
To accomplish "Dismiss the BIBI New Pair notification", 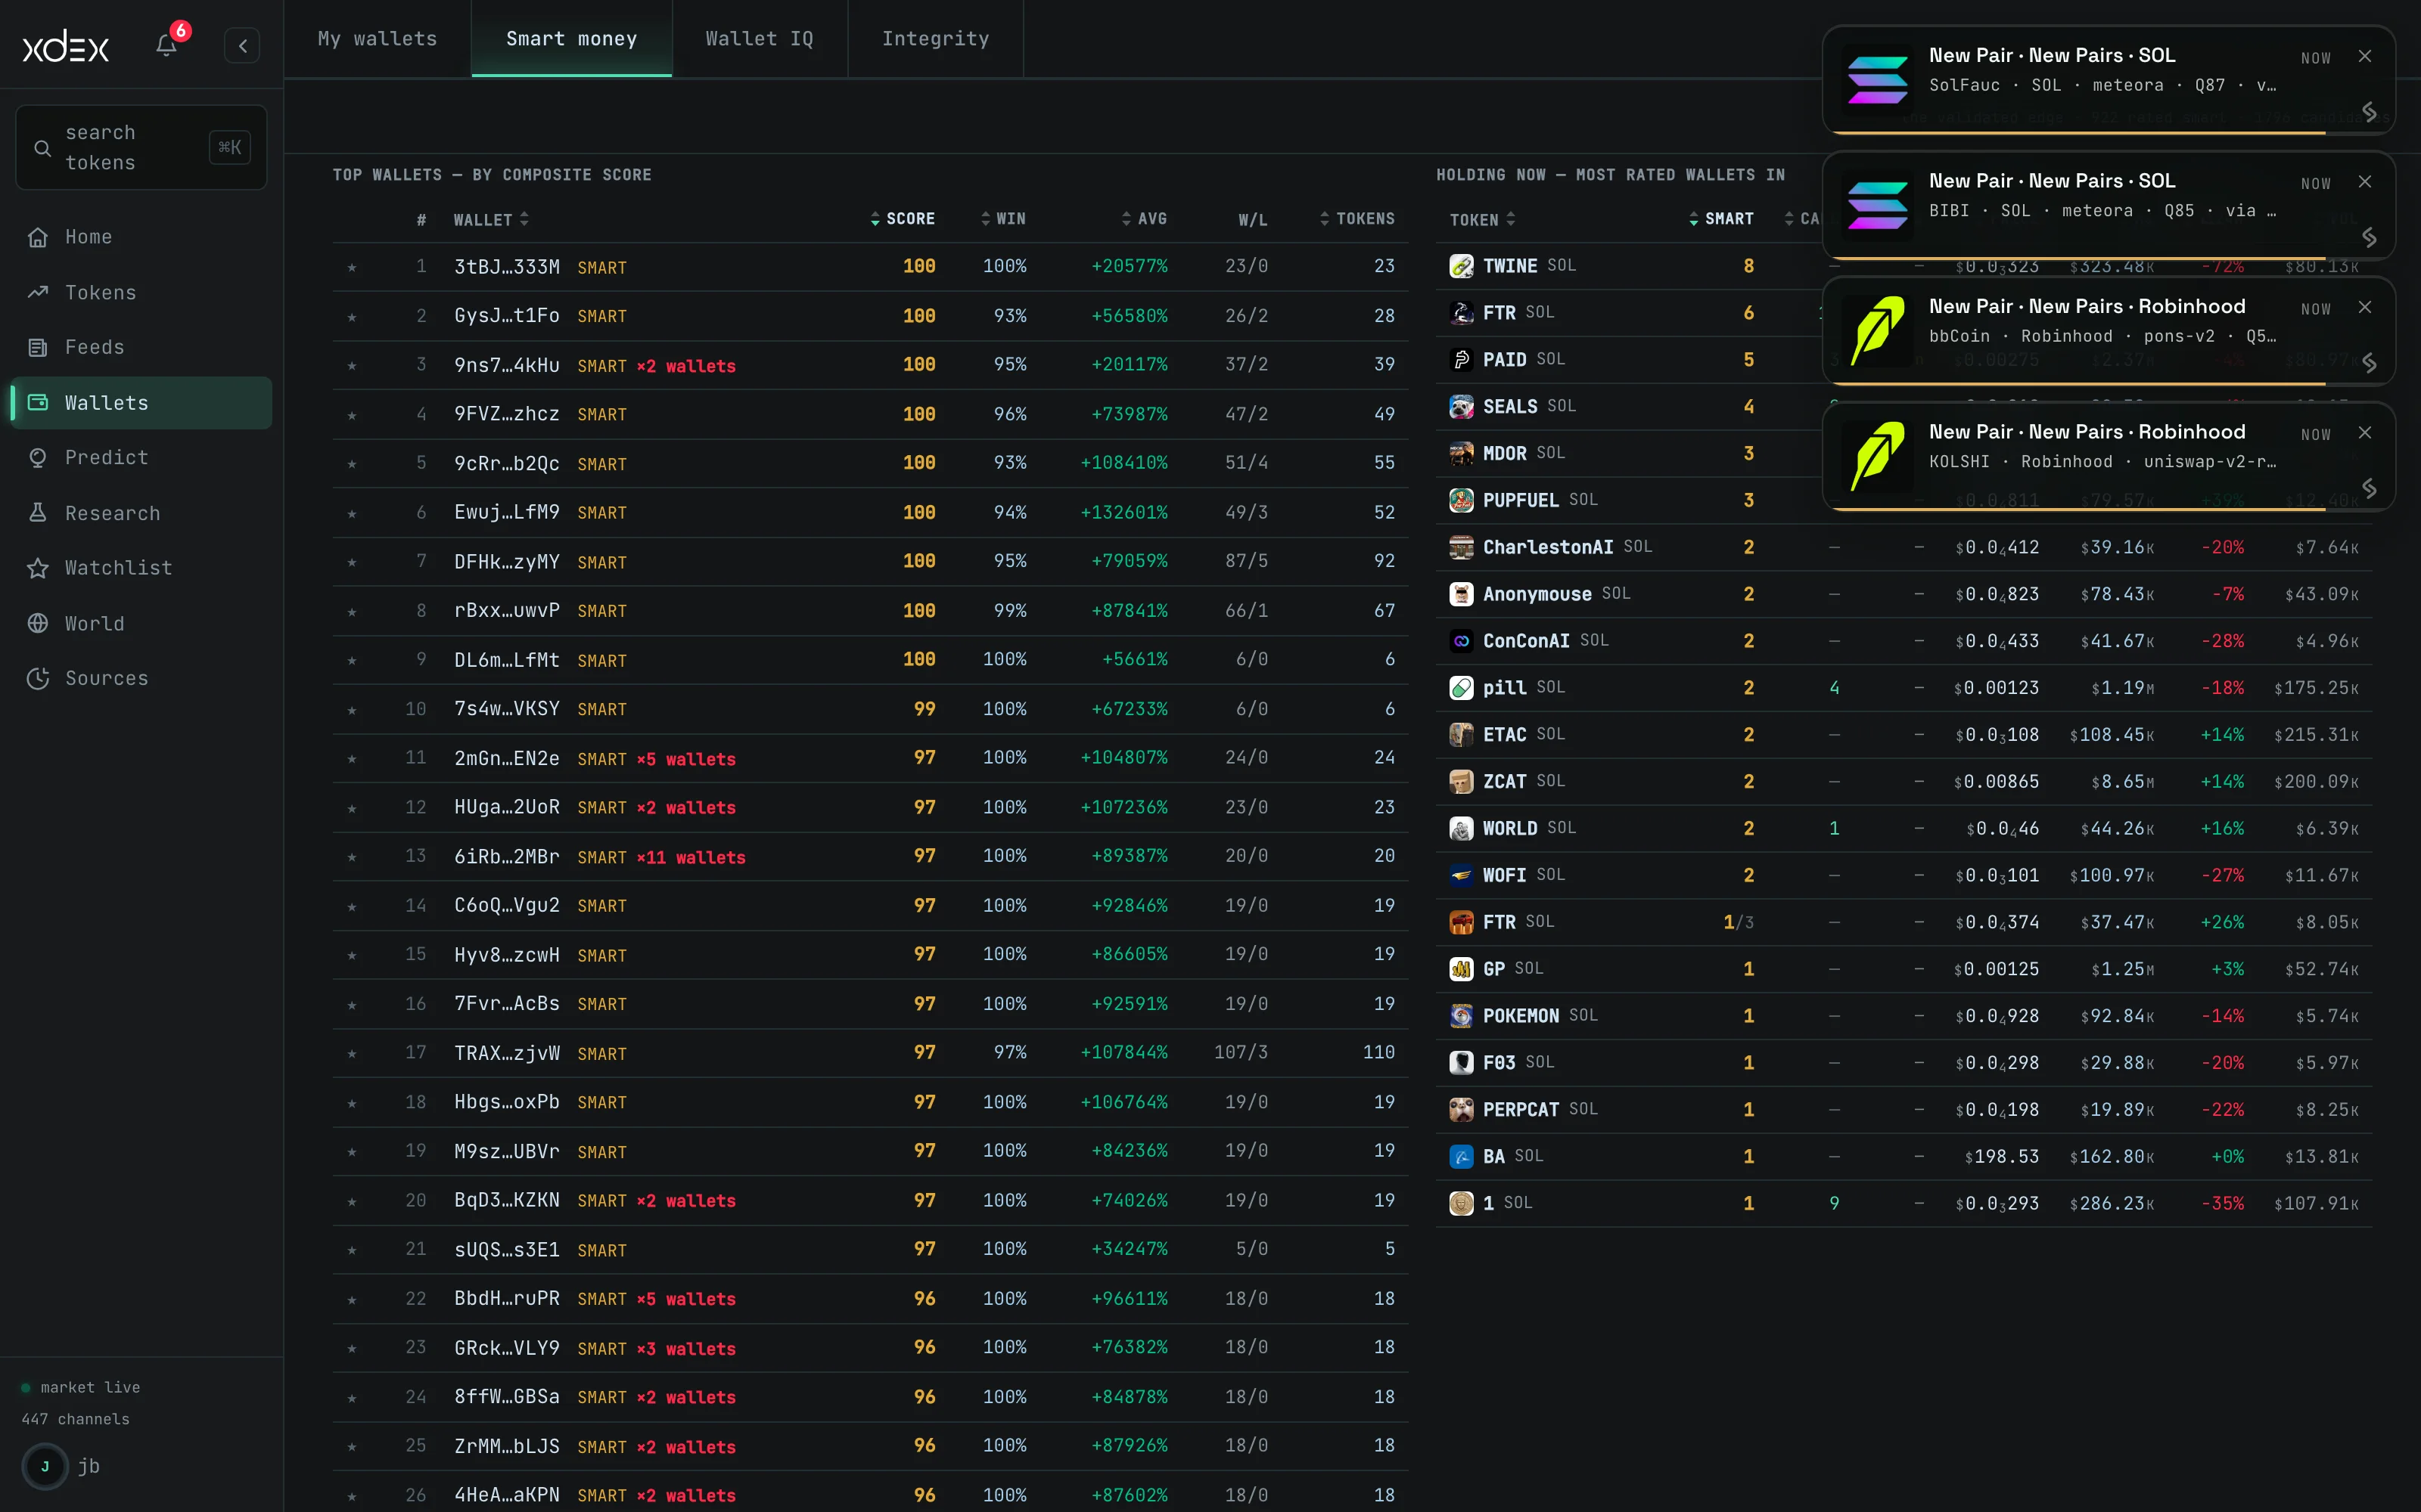I will (2365, 182).
